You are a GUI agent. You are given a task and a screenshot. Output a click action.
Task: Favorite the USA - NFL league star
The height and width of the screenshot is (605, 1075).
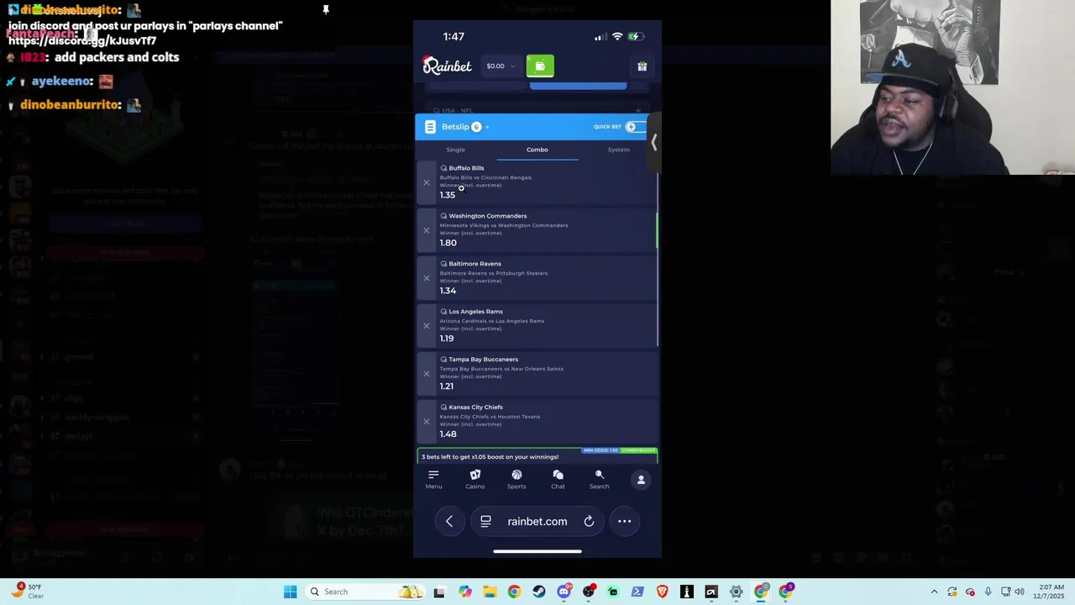[638, 110]
